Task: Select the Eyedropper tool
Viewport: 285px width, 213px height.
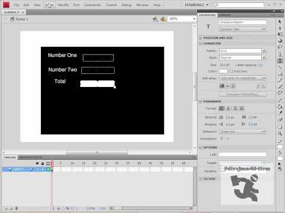Action: [280, 113]
